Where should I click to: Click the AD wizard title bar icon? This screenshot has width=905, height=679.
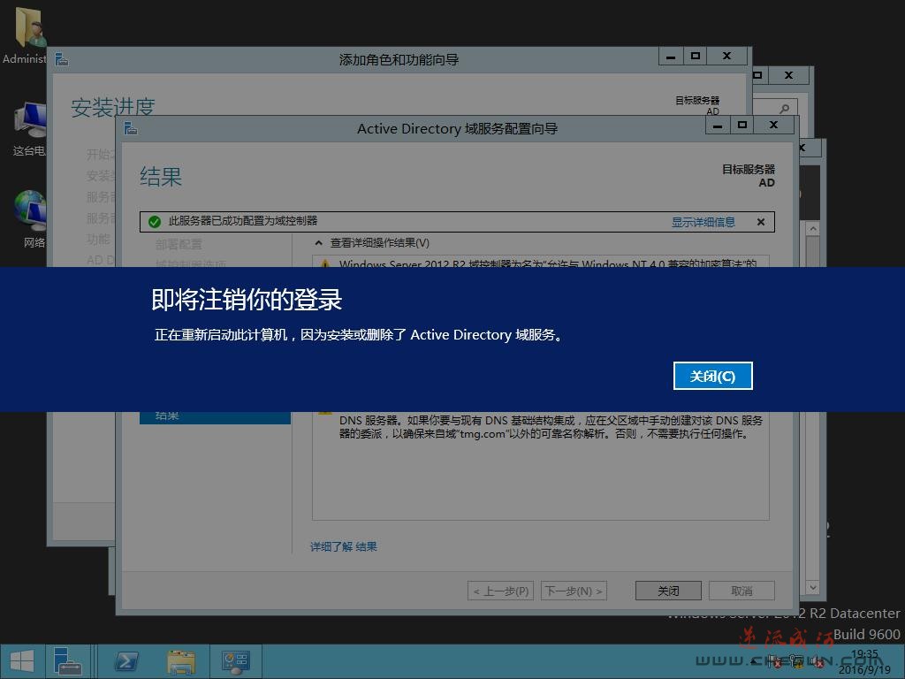tap(131, 128)
